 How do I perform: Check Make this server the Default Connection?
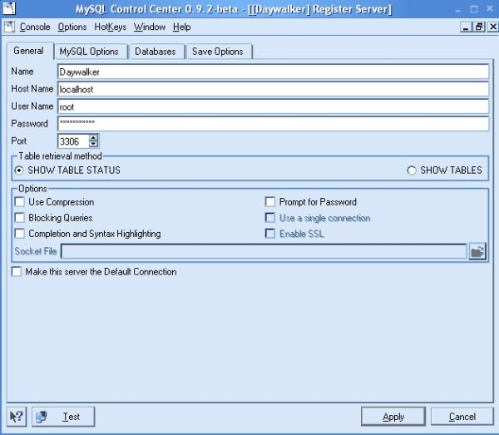[x=17, y=272]
